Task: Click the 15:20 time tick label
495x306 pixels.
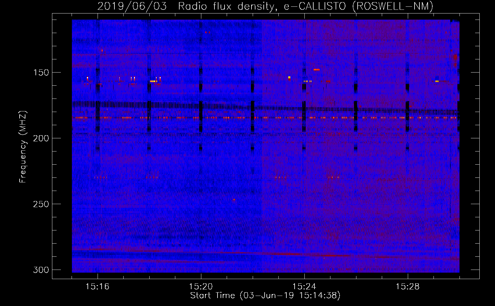Action: click(x=201, y=286)
